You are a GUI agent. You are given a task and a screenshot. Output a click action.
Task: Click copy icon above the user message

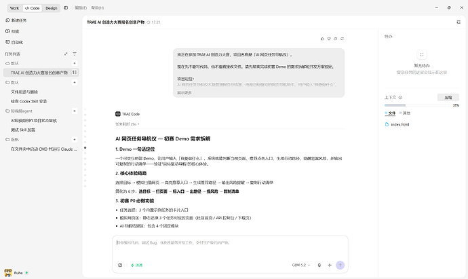(x=336, y=39)
